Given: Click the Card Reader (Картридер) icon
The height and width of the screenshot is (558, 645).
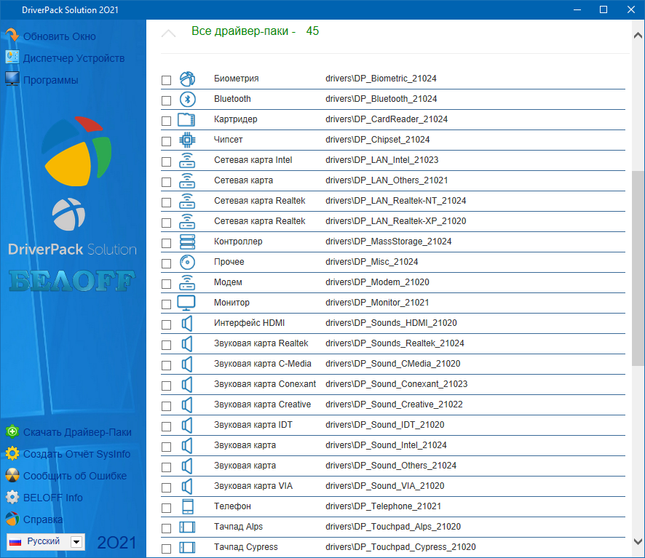Looking at the screenshot, I should (187, 119).
